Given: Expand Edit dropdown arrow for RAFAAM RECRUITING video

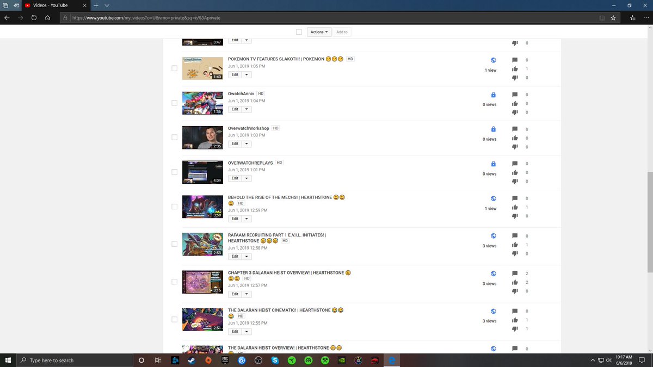Looking at the screenshot, I should click(x=247, y=256).
